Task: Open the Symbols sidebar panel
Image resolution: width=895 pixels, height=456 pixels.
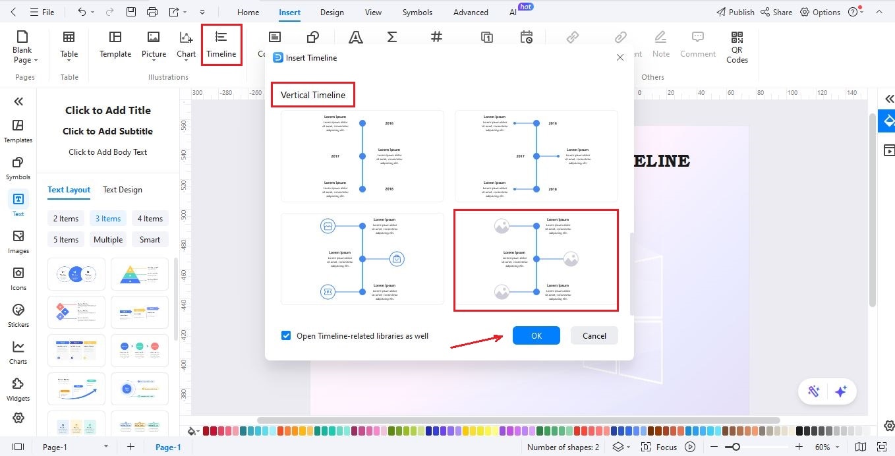Action: coord(18,168)
